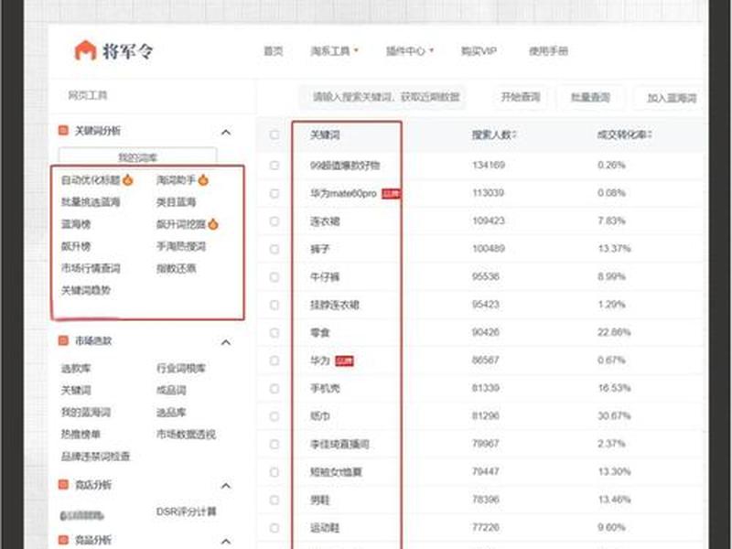
Task: Click the fire icon next to 飙升词挖掘
Action: (213, 224)
